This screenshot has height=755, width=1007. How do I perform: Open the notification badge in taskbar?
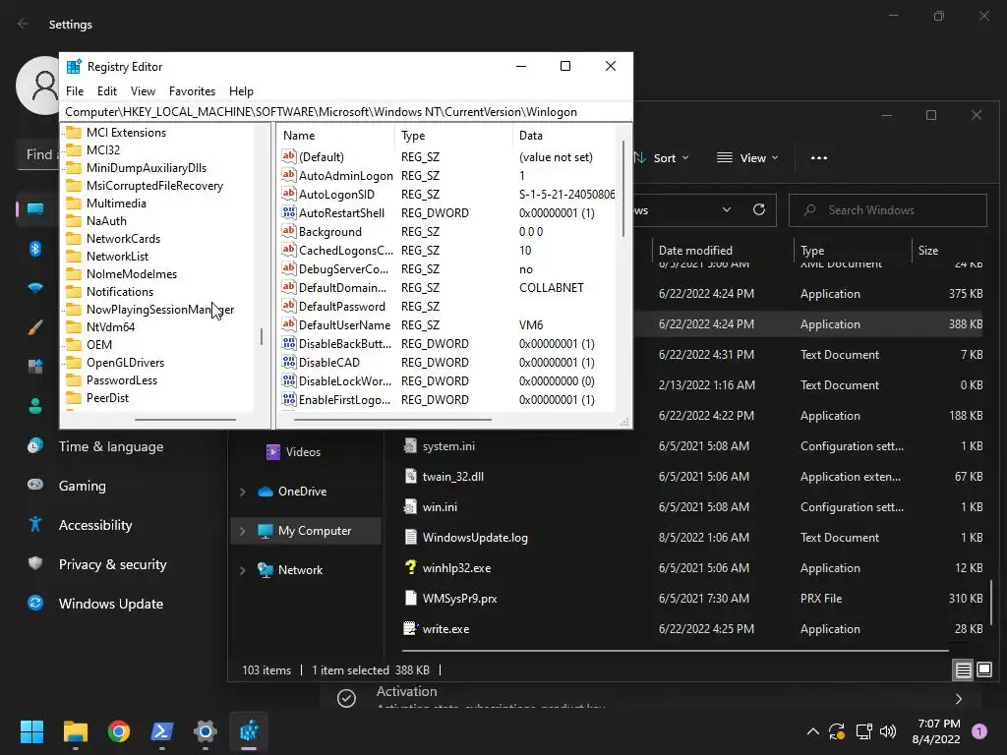click(979, 731)
